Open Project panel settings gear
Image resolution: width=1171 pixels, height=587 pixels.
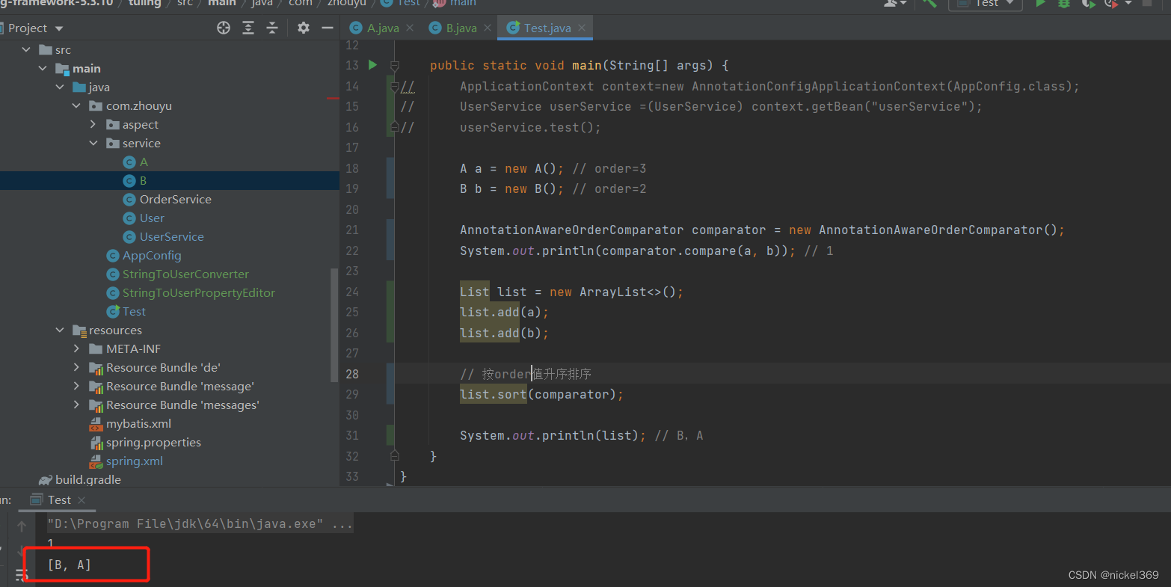click(303, 28)
